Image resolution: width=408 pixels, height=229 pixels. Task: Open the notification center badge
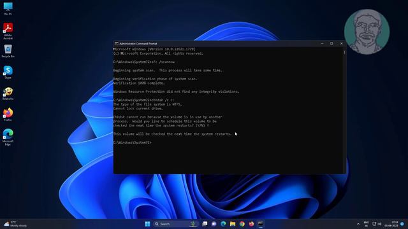coord(402,224)
